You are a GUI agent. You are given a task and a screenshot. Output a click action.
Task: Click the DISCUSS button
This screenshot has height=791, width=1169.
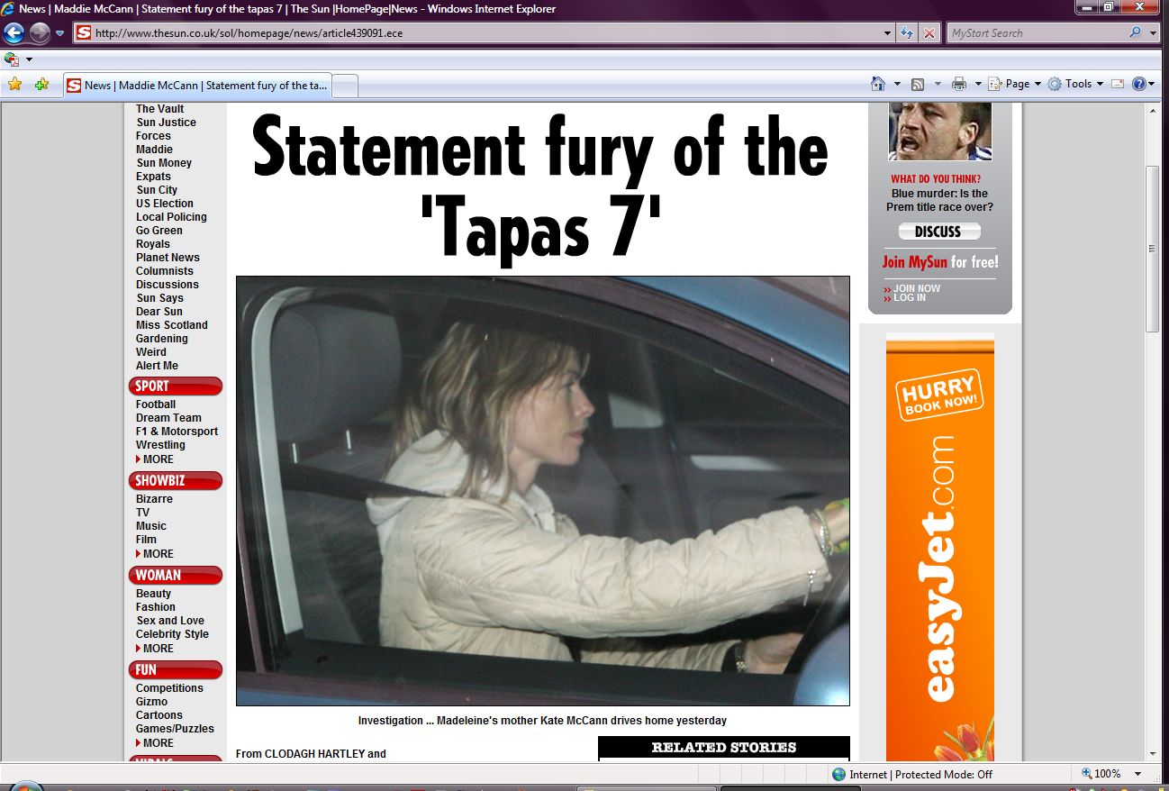click(938, 232)
